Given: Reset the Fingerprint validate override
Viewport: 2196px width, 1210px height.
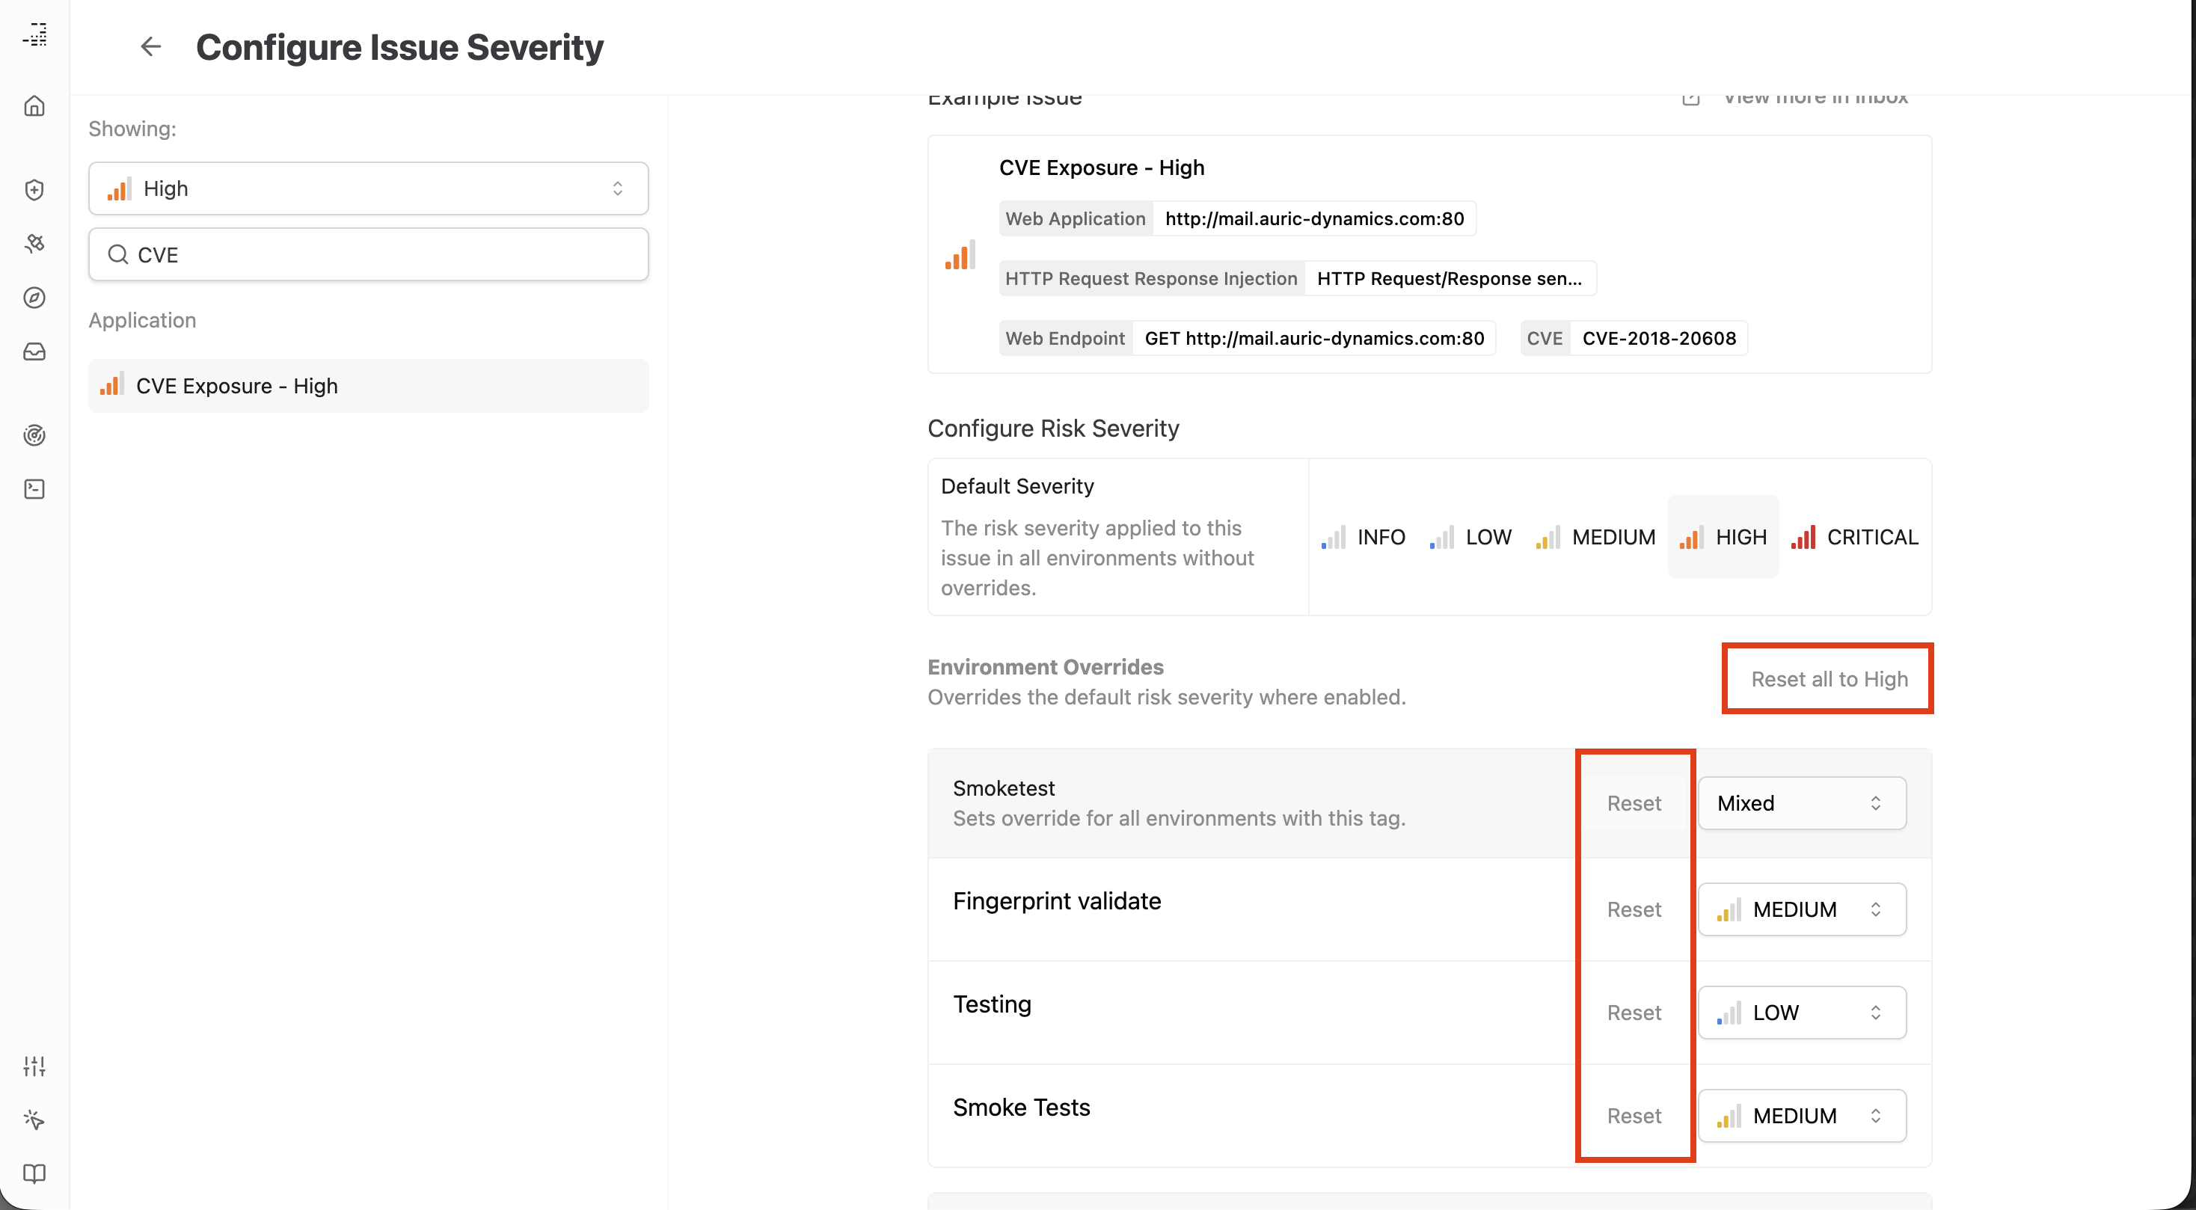Looking at the screenshot, I should [1634, 909].
